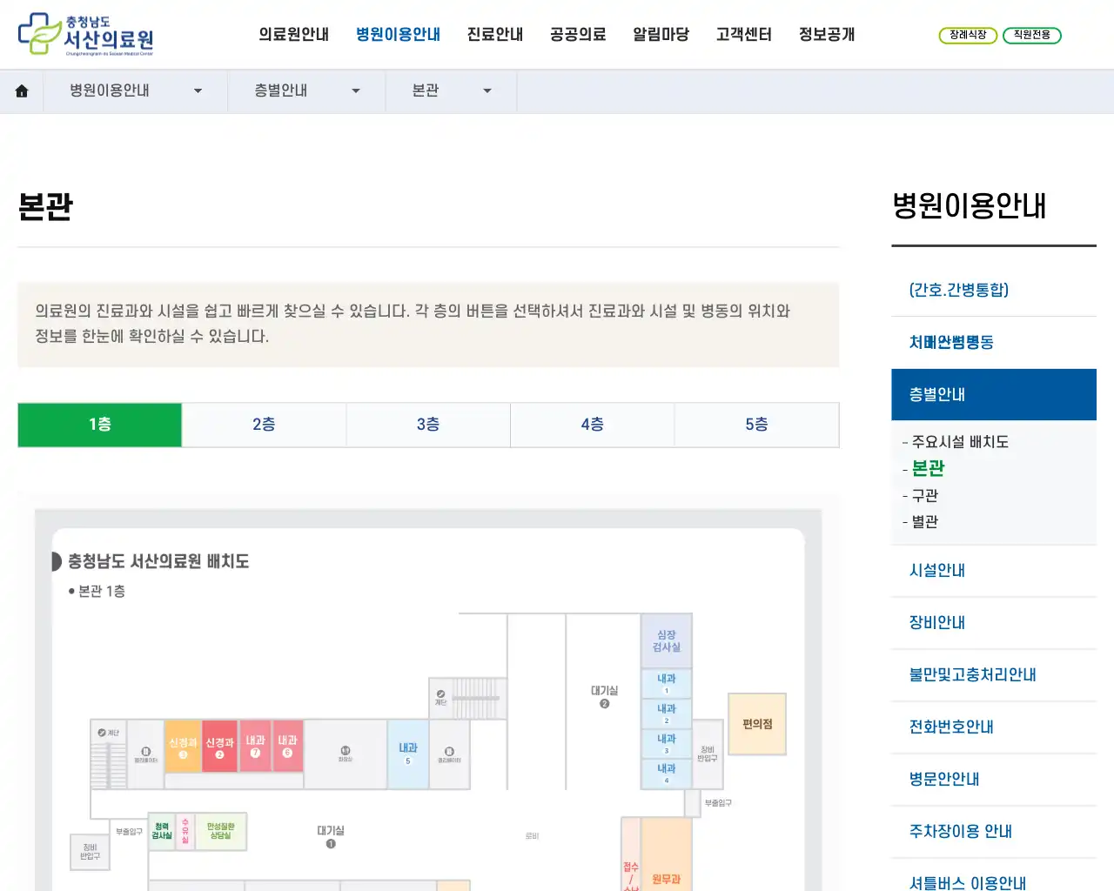Click orange 신경과 1 room on map

point(183,747)
